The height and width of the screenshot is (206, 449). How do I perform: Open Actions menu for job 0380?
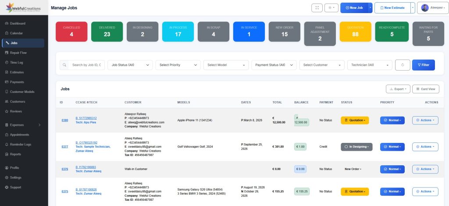[425, 121]
